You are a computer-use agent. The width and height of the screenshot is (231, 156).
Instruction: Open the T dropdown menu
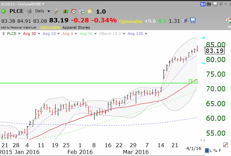(209, 4)
